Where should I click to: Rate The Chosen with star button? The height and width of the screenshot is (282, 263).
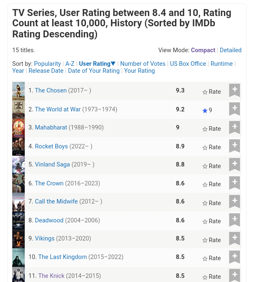(x=212, y=92)
